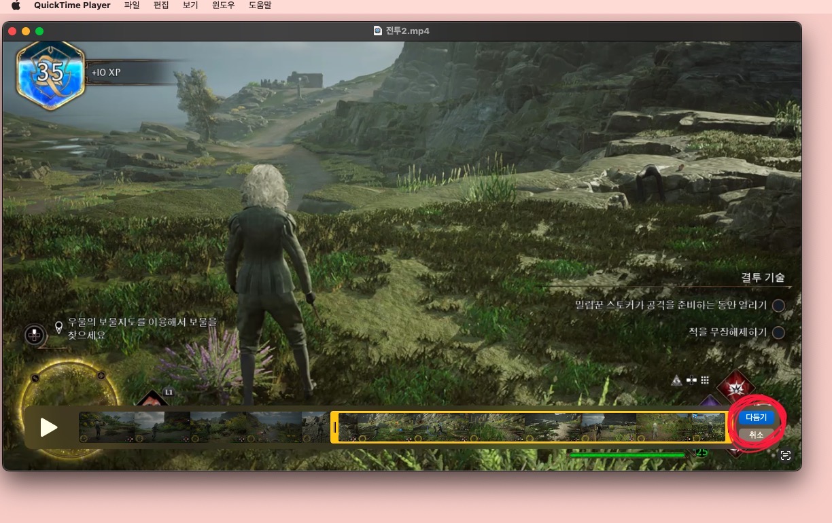
Task: Click the right end of the yellow trim selection
Action: click(729, 427)
